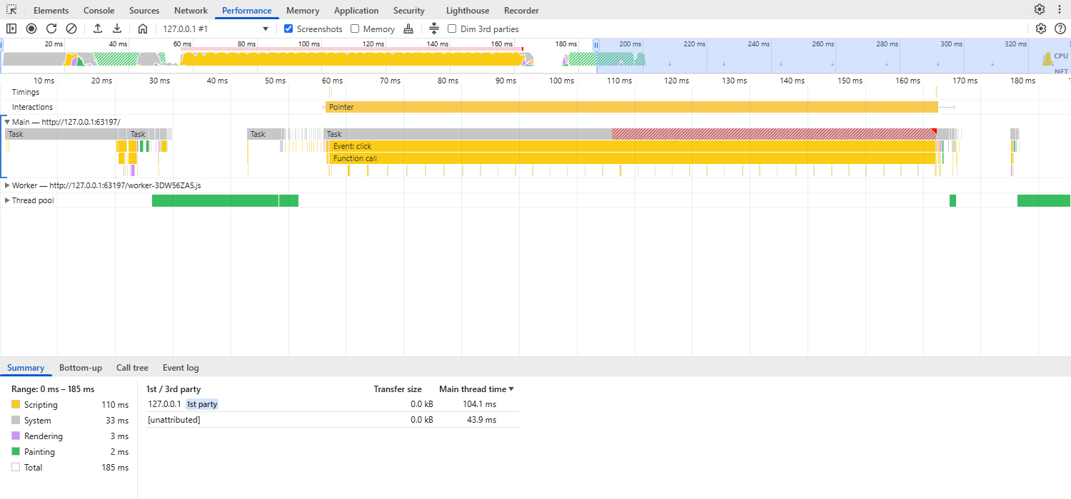Click the download profile arrow icon
1071x499 pixels.
[117, 29]
